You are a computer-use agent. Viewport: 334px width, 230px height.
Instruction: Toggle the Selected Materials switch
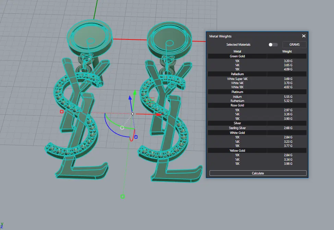coord(273,45)
